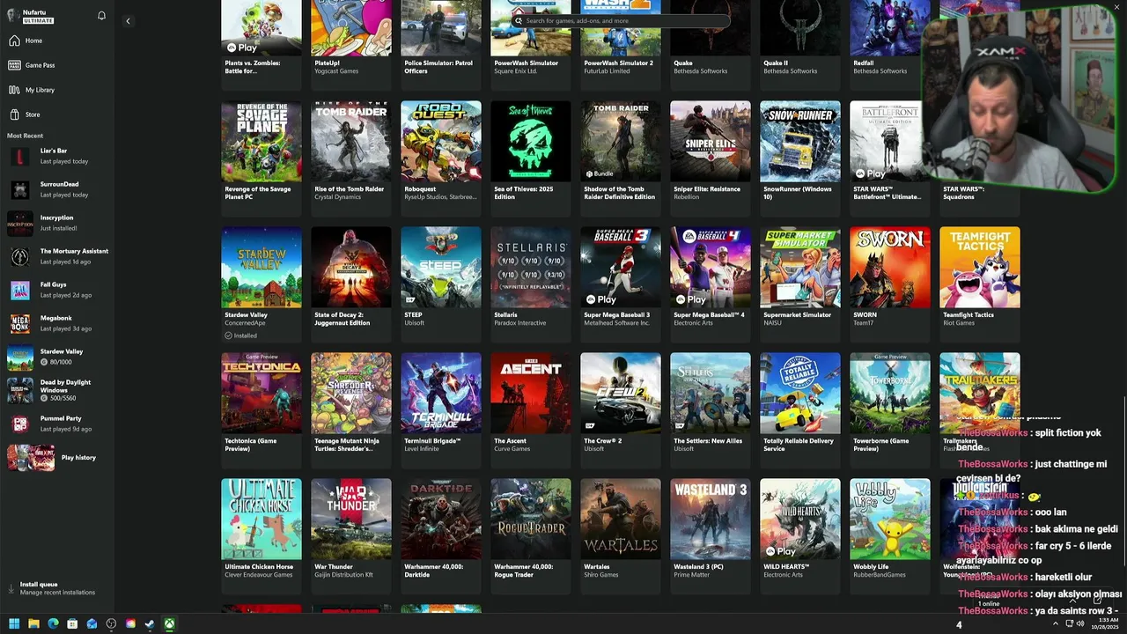The image size is (1127, 634).
Task: Open the notifications bell icon
Action: 101,16
